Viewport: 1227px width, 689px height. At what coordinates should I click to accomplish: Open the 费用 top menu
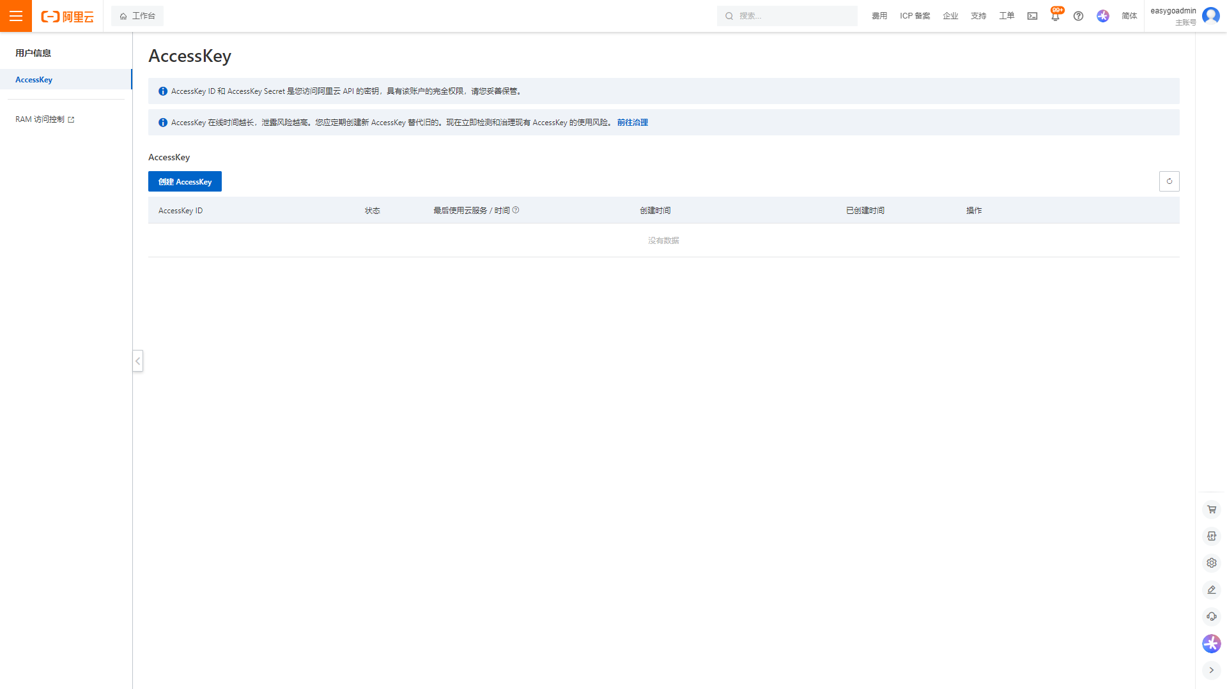tap(879, 16)
